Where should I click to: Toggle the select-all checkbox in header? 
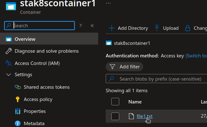pos(115,102)
